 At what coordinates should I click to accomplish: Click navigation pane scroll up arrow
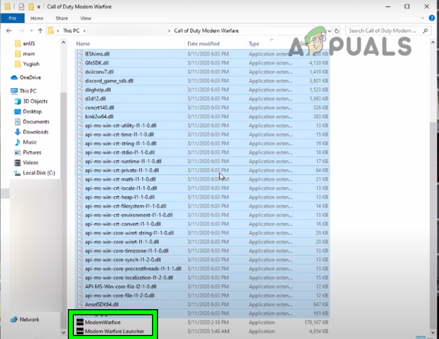pos(64,43)
